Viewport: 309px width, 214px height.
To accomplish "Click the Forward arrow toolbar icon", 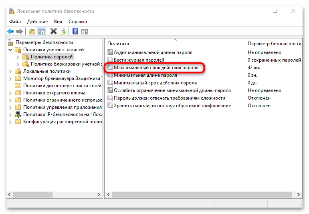I will (20, 31).
